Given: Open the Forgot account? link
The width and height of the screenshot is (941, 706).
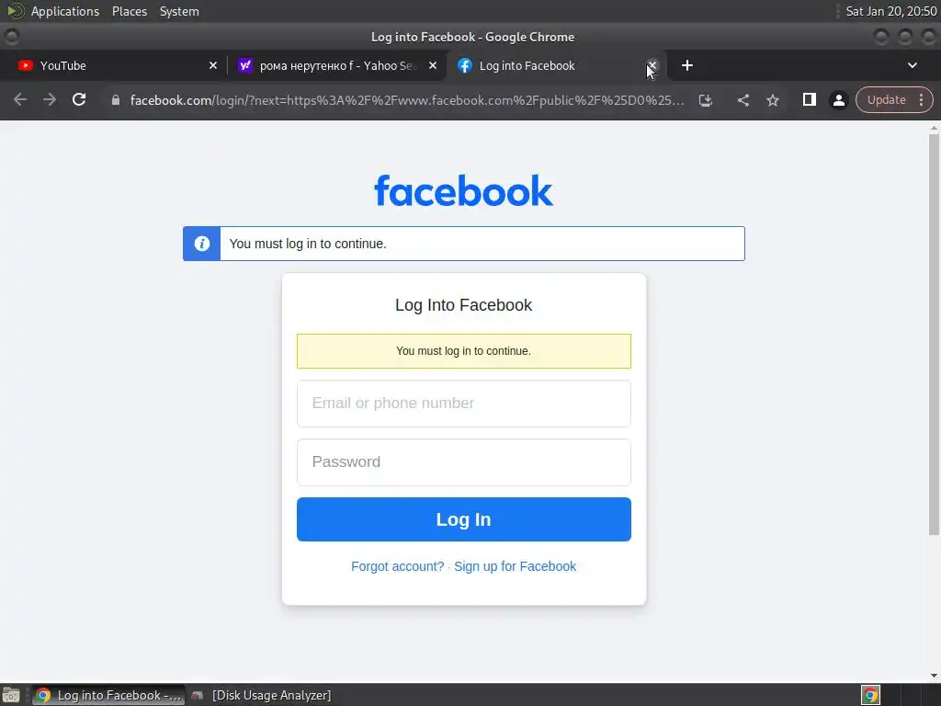Looking at the screenshot, I should pos(397,566).
